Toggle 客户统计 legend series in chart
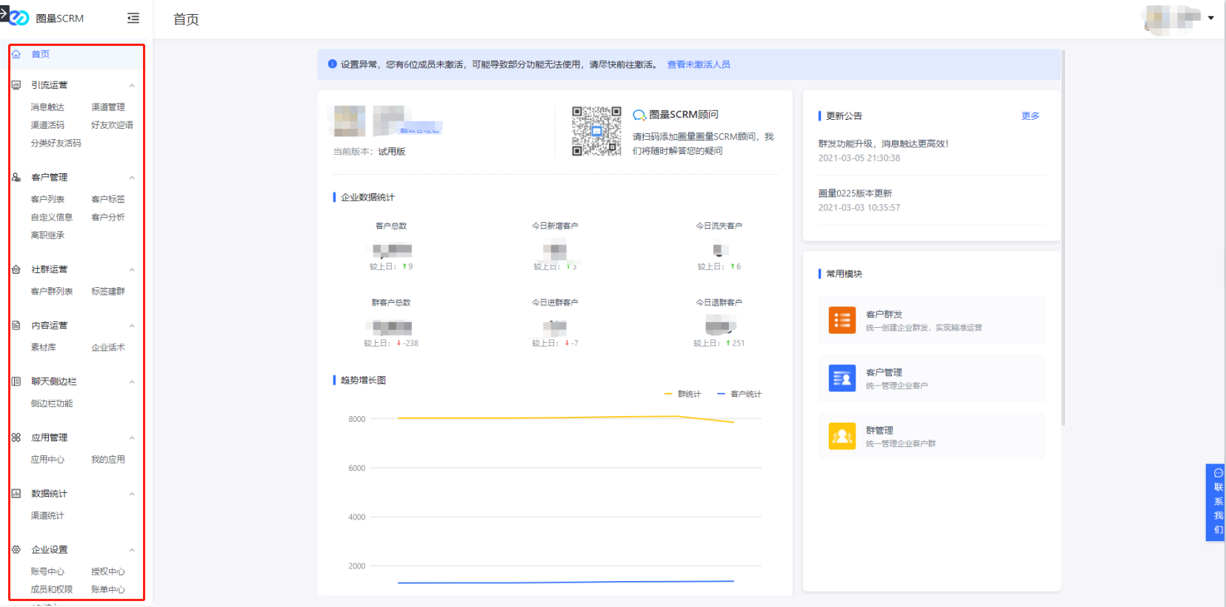The image size is (1226, 607). pyautogui.click(x=739, y=394)
